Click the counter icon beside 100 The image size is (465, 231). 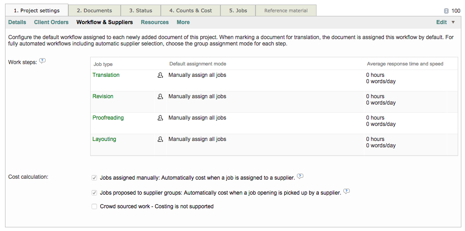(446, 11)
